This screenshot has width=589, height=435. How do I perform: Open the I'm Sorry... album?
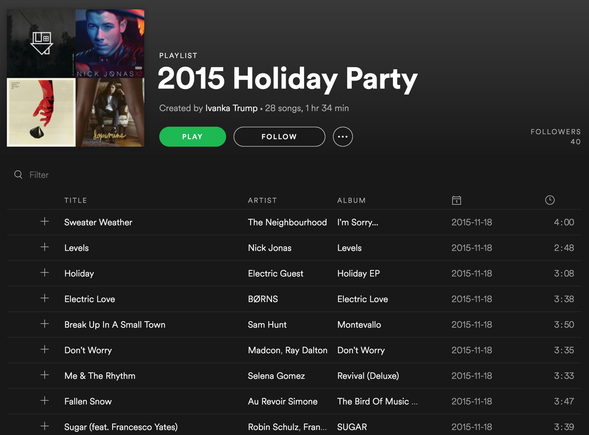click(358, 222)
